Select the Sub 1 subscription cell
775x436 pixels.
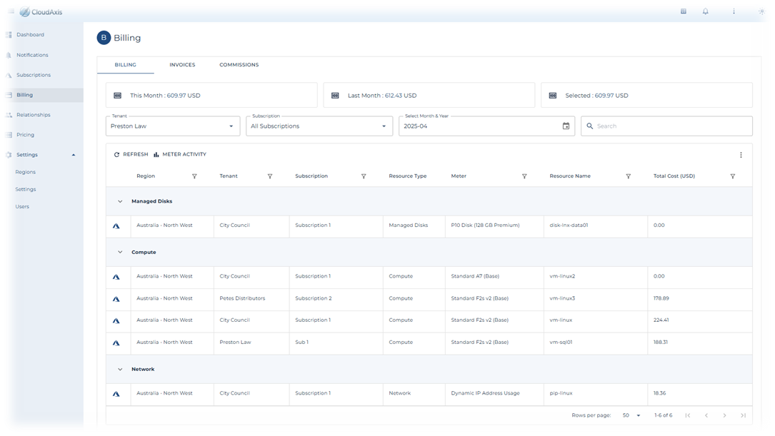336,343
